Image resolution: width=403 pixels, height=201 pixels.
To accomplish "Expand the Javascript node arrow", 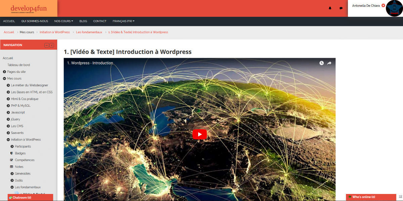I will click(8, 112).
